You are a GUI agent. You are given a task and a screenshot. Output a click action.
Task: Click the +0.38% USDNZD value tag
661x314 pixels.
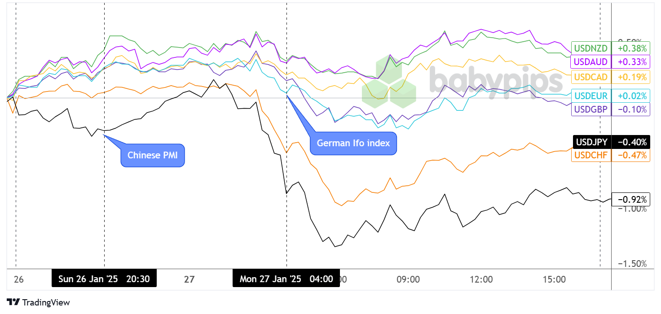point(631,48)
